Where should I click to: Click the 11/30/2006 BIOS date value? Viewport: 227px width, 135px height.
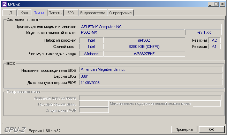[151, 83]
